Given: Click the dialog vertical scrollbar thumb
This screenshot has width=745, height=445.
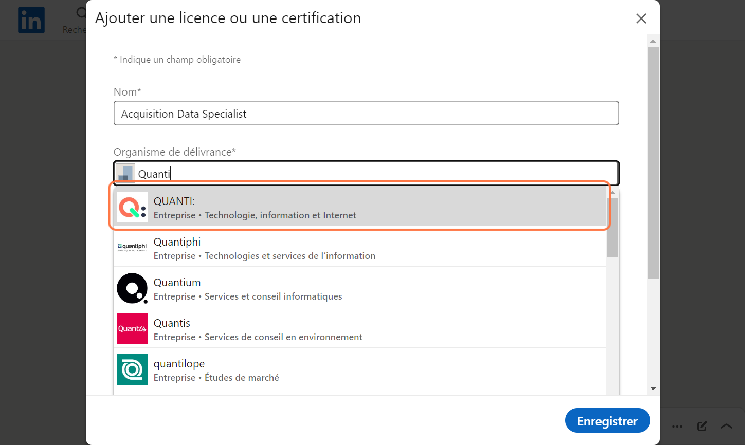Looking at the screenshot, I should 653,163.
